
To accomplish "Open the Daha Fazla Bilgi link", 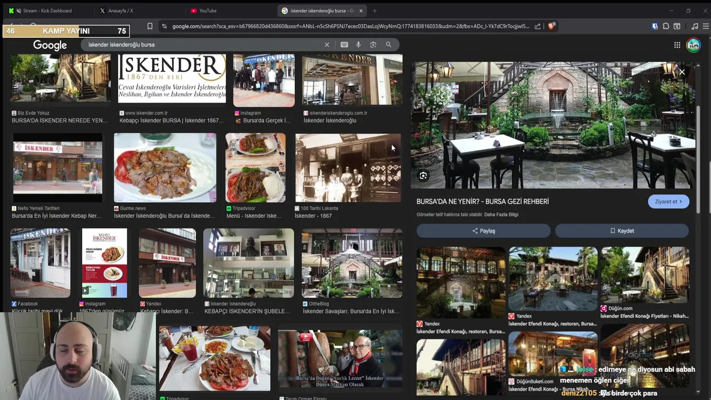I will tap(501, 214).
